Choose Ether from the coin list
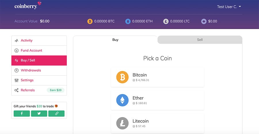The width and height of the screenshot is (259, 134). coord(157,100)
